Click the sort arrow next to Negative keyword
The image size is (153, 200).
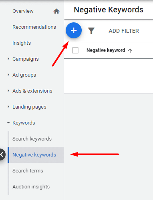coord(130,50)
